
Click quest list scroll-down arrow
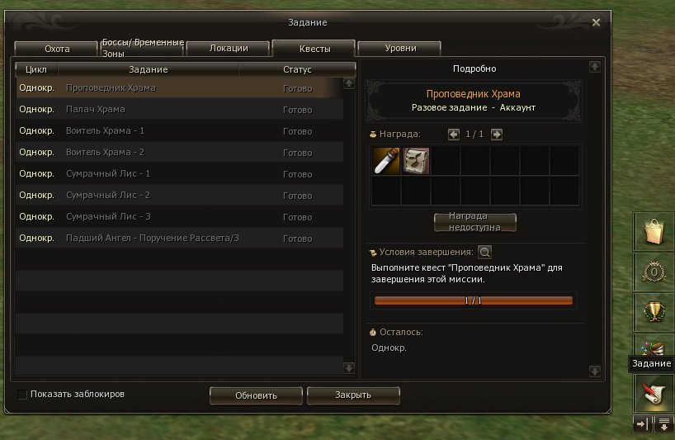click(349, 367)
